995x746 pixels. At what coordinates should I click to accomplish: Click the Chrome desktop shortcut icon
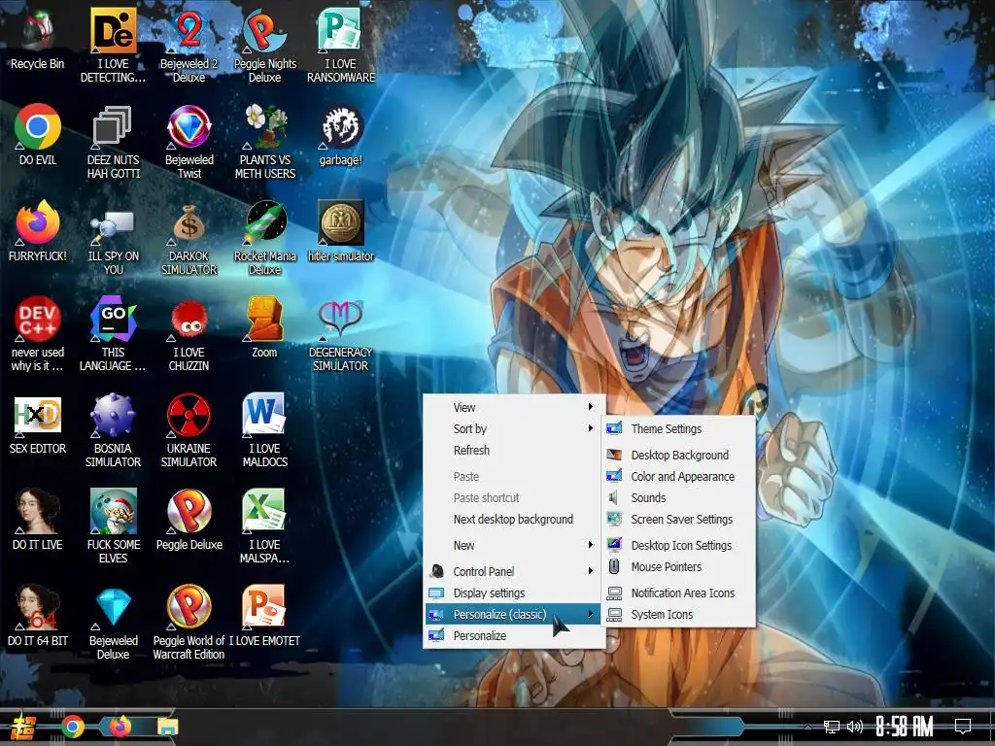point(38,126)
